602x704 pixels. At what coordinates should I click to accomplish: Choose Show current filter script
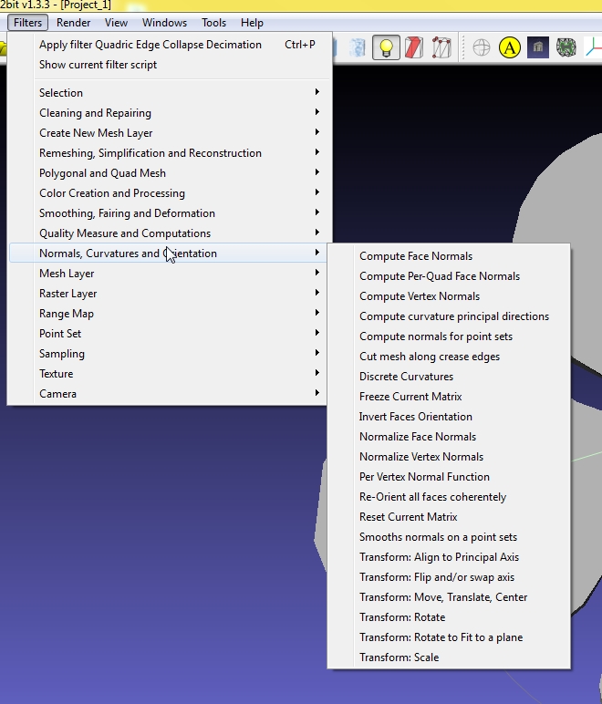click(x=171, y=65)
